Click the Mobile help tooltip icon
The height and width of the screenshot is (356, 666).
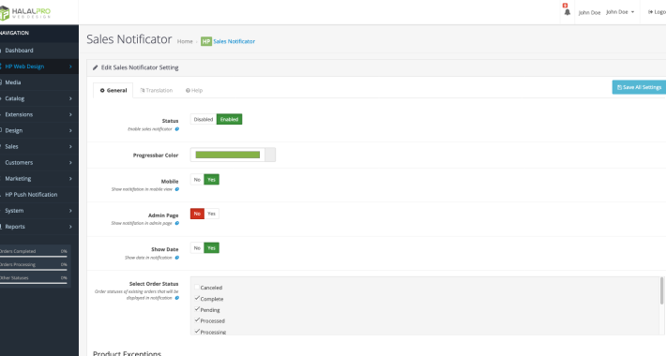(x=177, y=189)
